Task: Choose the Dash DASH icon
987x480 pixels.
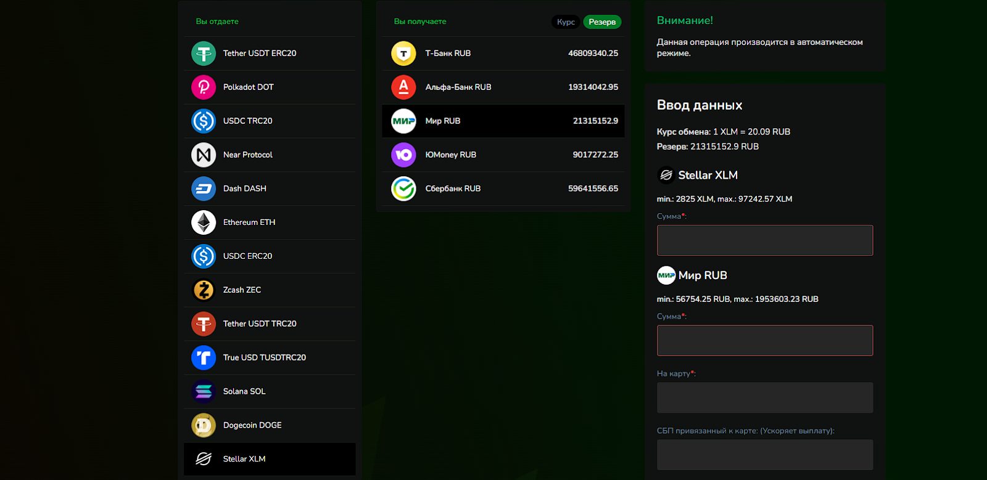Action: [204, 189]
